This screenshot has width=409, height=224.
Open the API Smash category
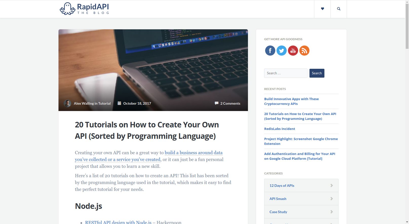pos(278,199)
